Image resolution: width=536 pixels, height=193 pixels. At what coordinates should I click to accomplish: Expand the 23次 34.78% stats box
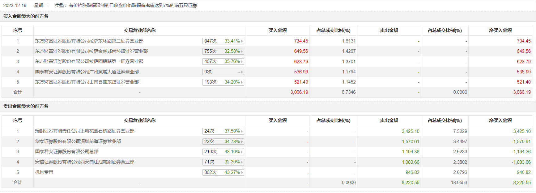pyautogui.click(x=223, y=142)
